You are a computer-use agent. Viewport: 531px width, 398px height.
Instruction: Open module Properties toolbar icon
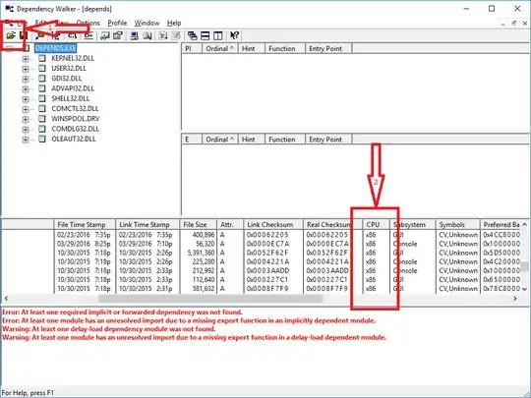pyautogui.click(x=118, y=35)
